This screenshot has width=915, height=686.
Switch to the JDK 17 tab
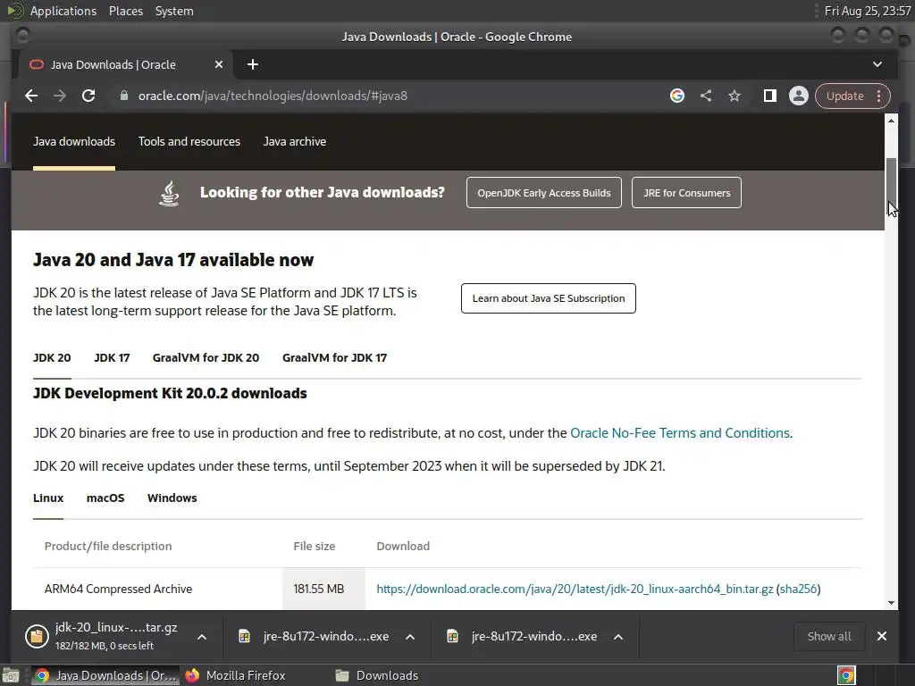click(112, 358)
